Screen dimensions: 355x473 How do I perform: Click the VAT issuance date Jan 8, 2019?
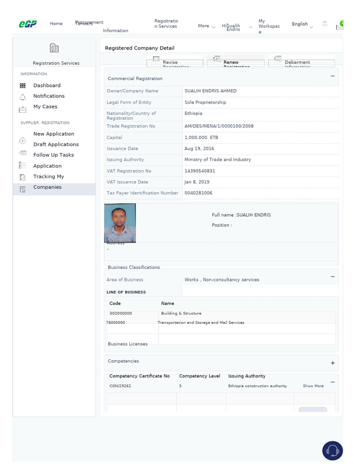197,182
